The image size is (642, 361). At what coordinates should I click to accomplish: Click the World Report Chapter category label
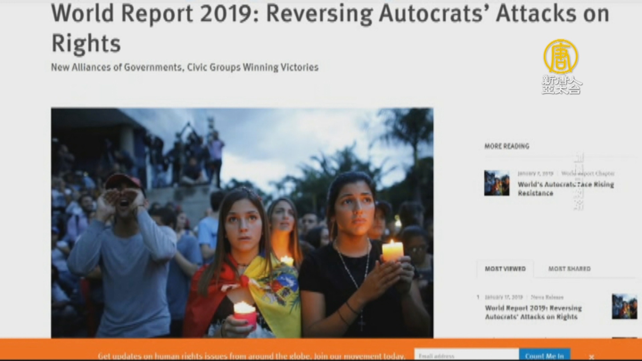pyautogui.click(x=587, y=173)
